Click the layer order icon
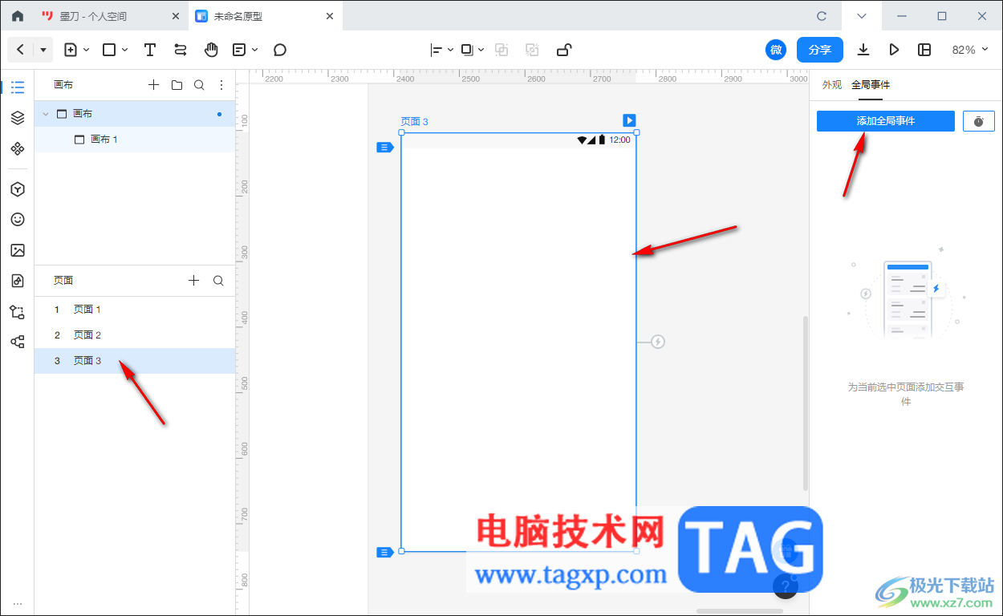Viewport: 1003px width, 616px height. pos(468,50)
